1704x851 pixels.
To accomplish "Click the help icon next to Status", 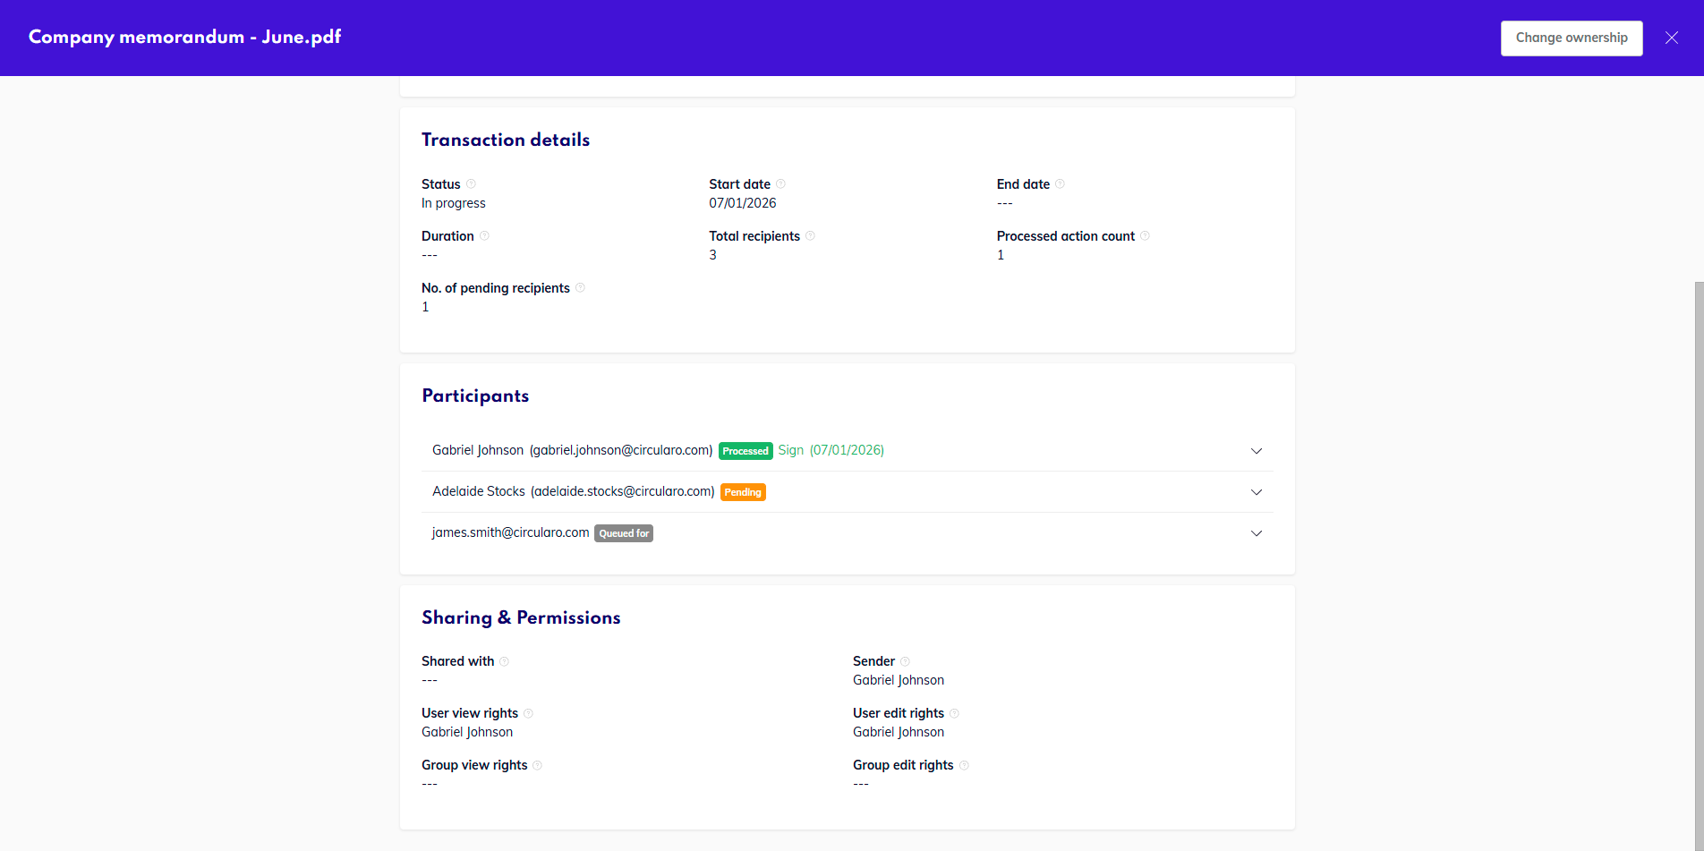I will tap(471, 184).
